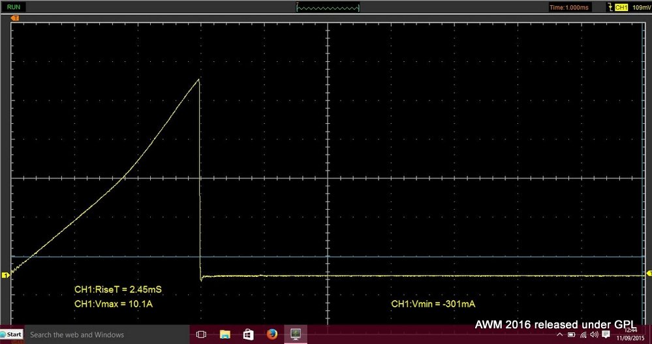Open File Explorer from the taskbar
652x344 pixels.
[x=225, y=334]
